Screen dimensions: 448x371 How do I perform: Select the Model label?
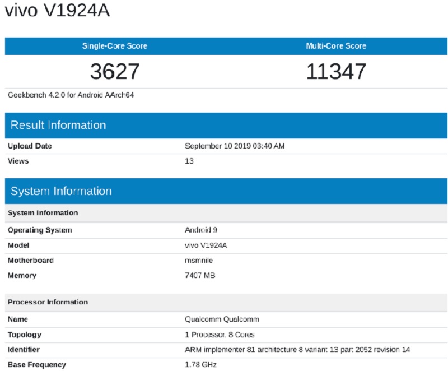click(18, 245)
